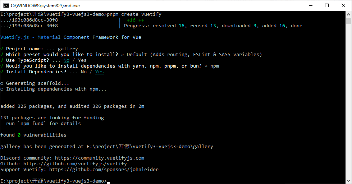Click the scrollbar down arrow
Image resolution: width=352 pixels, height=184 pixels.
(x=348, y=181)
